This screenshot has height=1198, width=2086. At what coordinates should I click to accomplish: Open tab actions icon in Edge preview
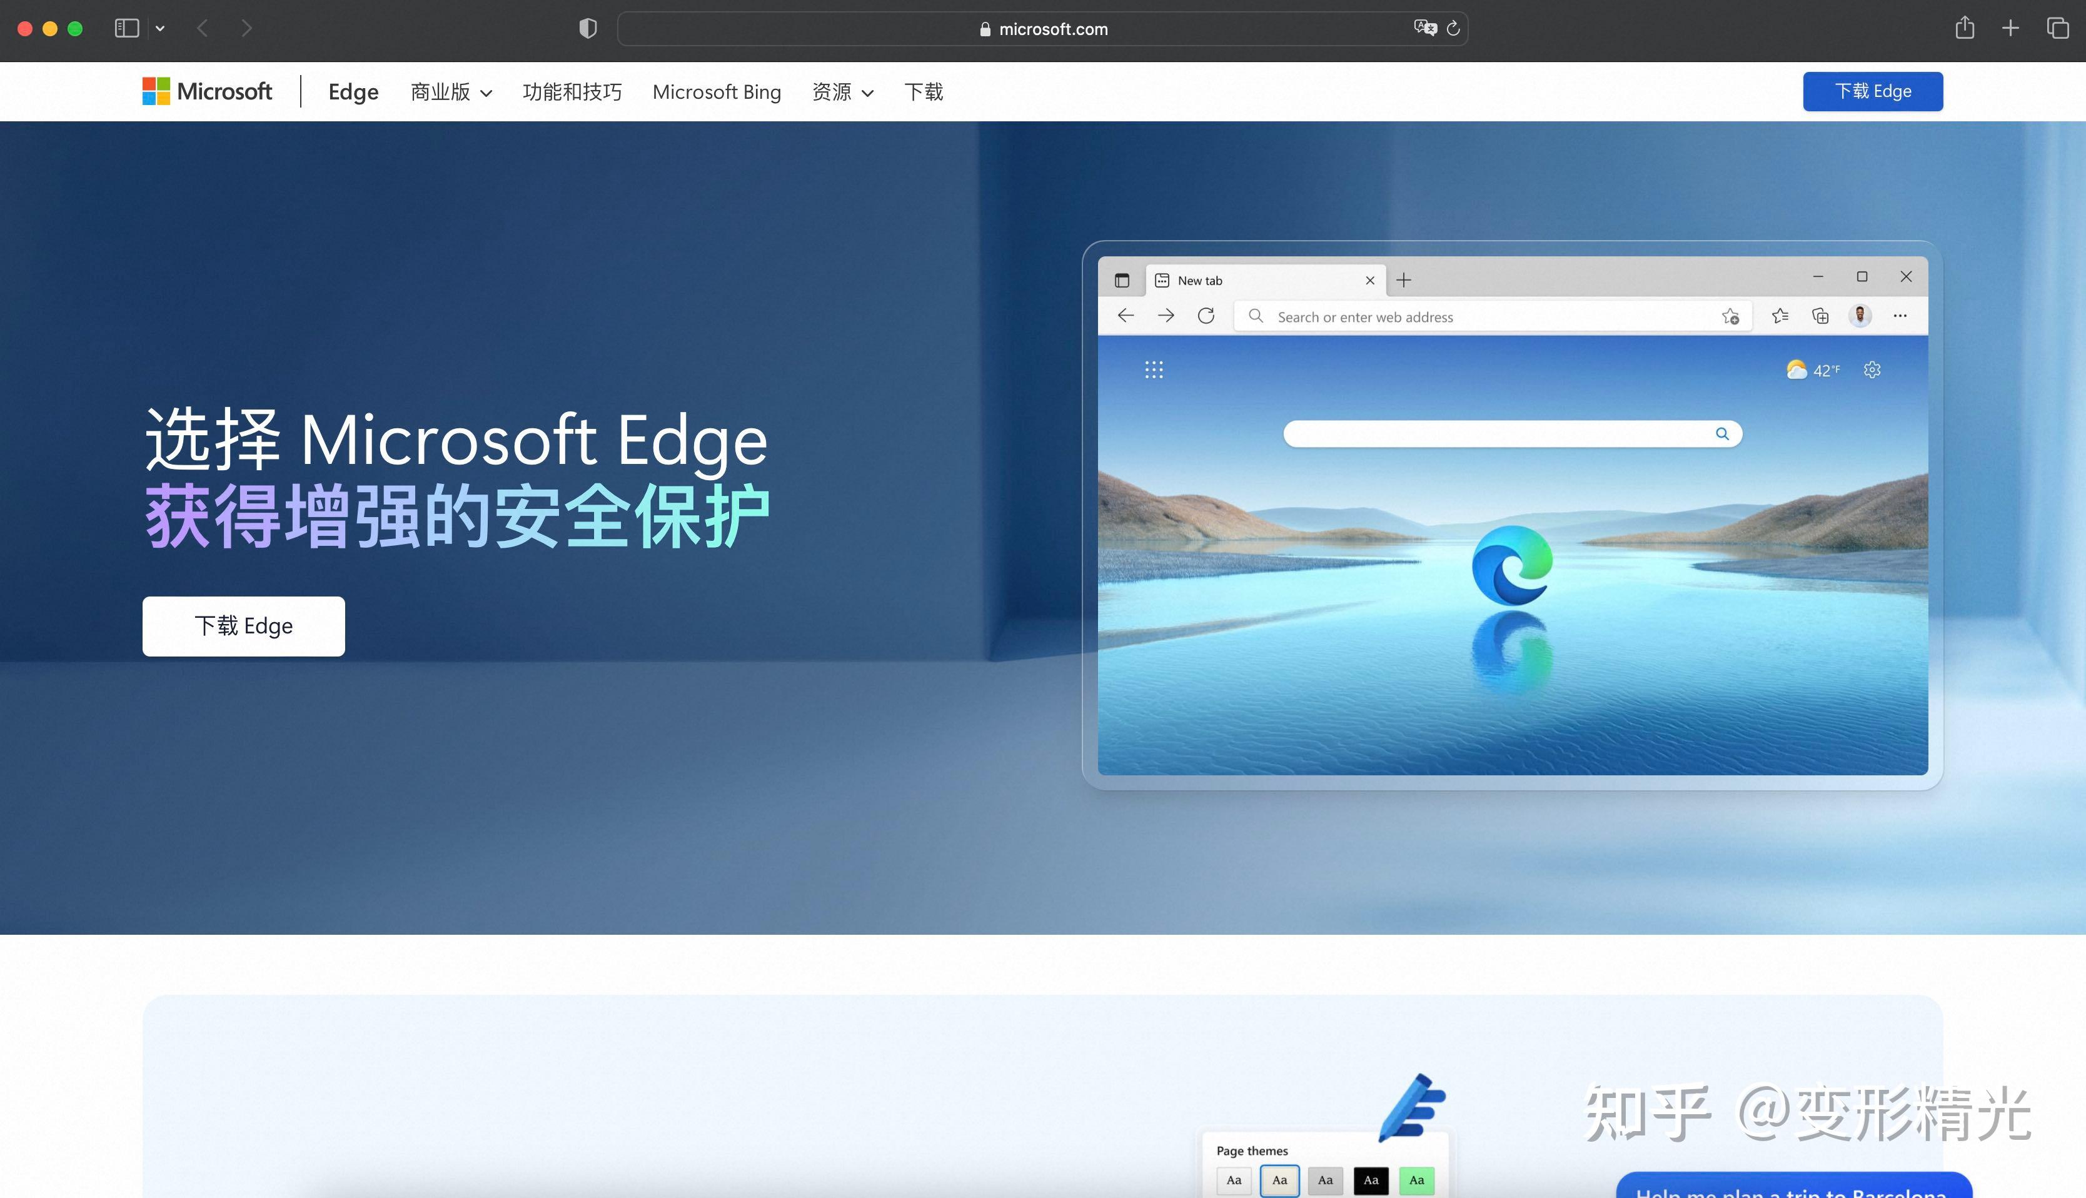(x=1122, y=281)
